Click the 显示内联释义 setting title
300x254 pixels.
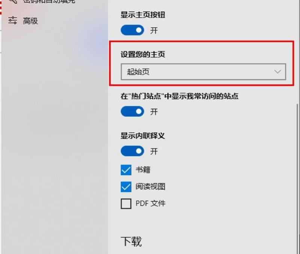coord(142,136)
